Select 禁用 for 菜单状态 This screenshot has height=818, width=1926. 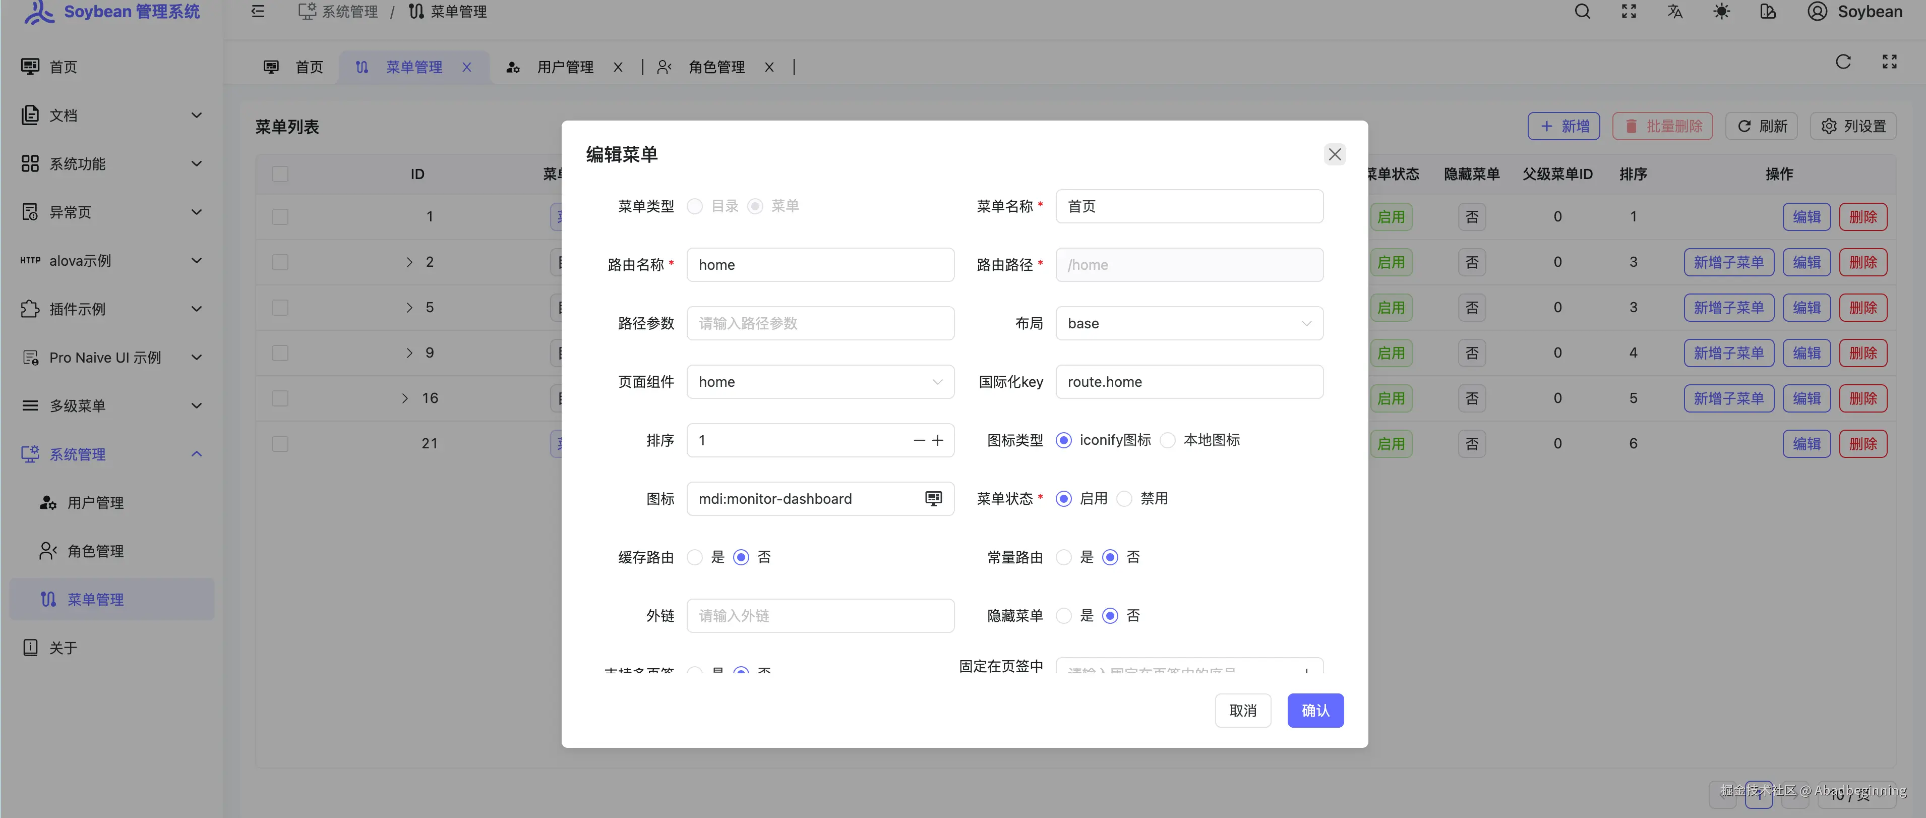click(x=1124, y=499)
